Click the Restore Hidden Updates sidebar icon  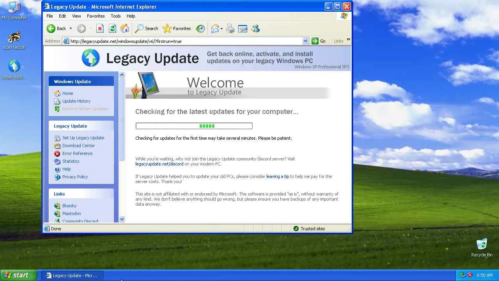(57, 109)
